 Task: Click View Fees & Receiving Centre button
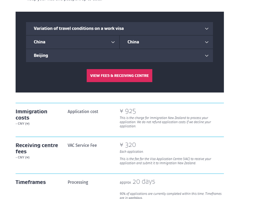tap(119, 76)
